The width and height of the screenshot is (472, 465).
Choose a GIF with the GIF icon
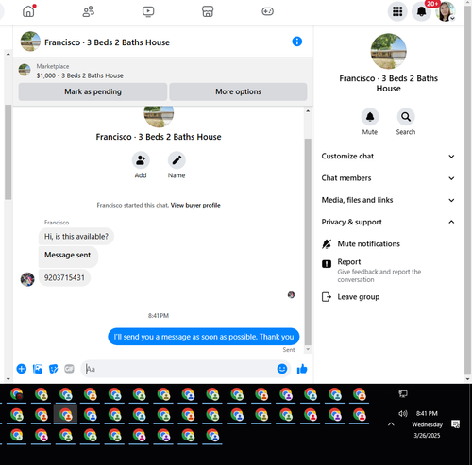tap(69, 369)
